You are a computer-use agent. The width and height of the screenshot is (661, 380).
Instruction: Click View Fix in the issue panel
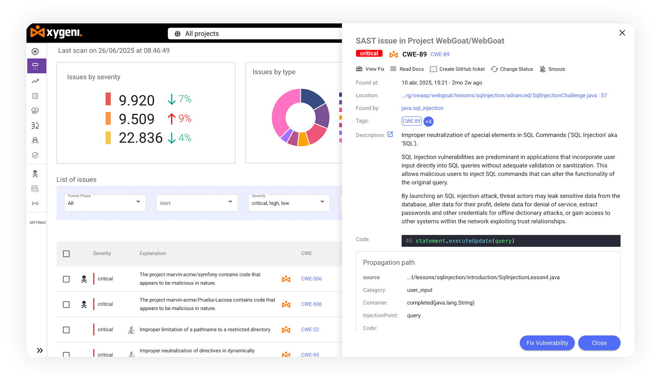coord(370,69)
